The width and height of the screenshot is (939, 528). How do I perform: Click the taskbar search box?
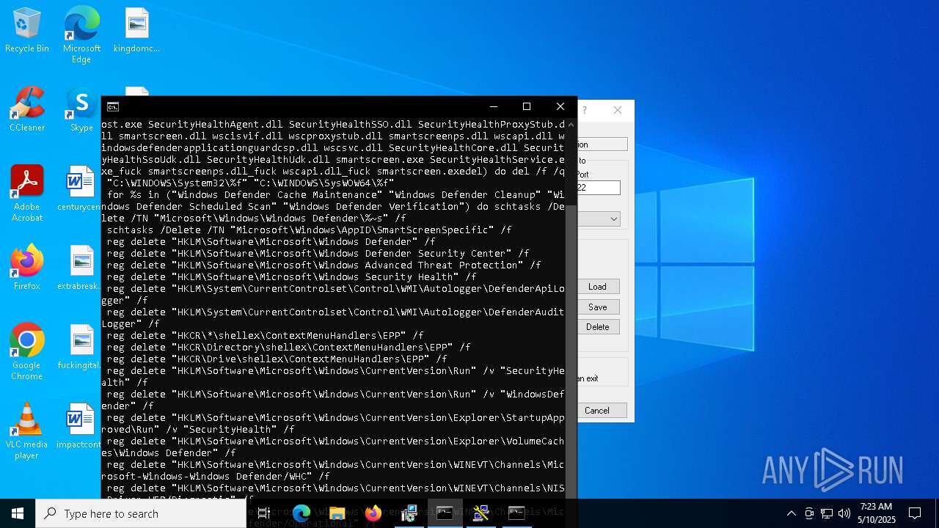(x=141, y=513)
